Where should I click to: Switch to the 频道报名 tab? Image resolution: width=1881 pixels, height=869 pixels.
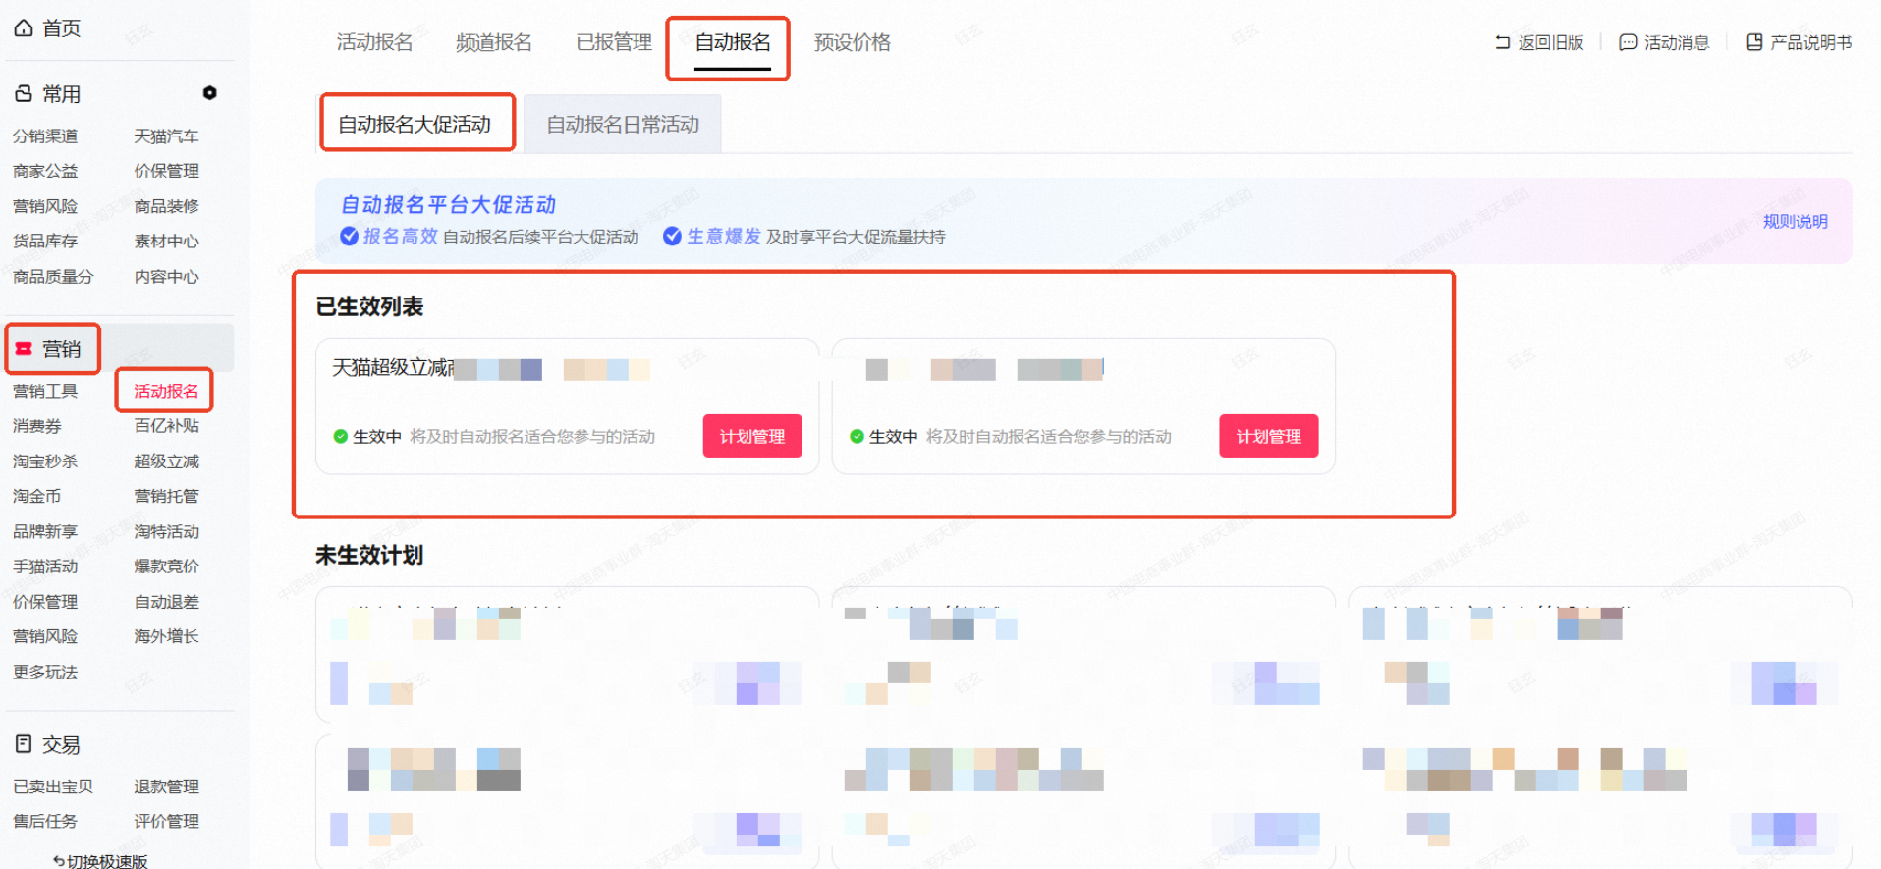[x=494, y=42]
